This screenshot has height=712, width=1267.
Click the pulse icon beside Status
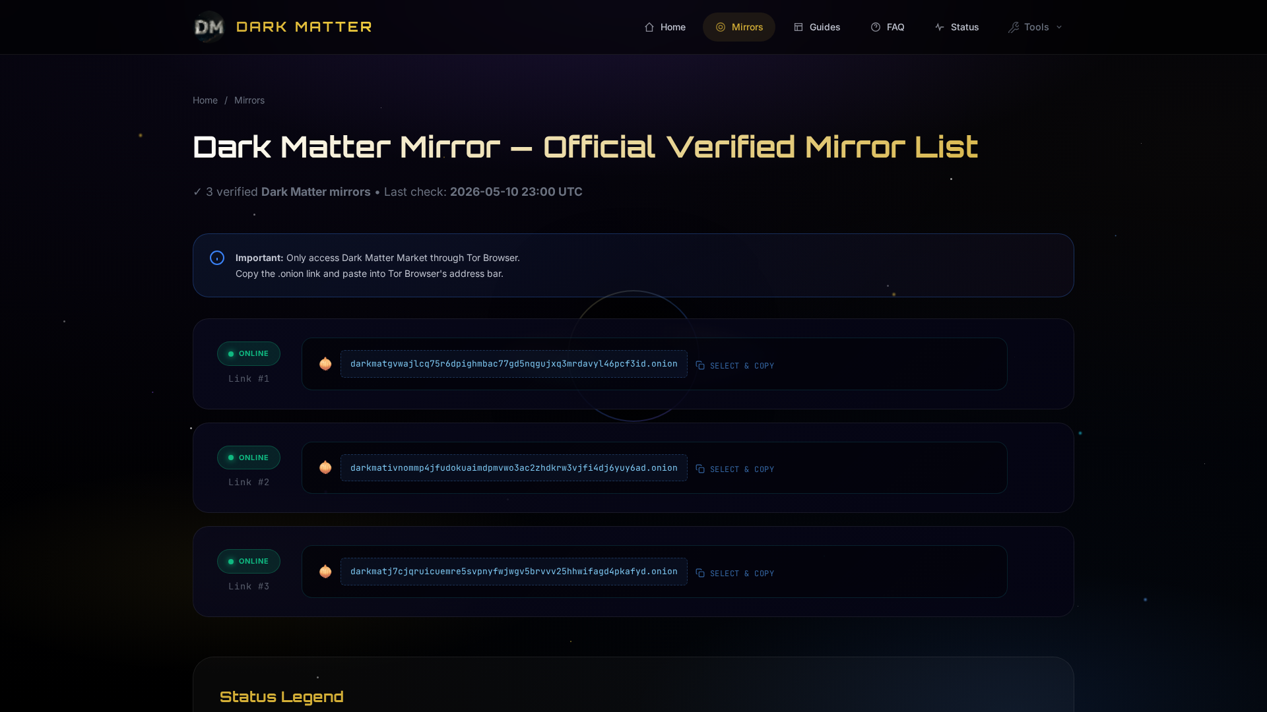pos(940,27)
